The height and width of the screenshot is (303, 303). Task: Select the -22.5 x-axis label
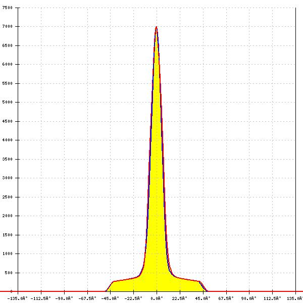coord(133,298)
